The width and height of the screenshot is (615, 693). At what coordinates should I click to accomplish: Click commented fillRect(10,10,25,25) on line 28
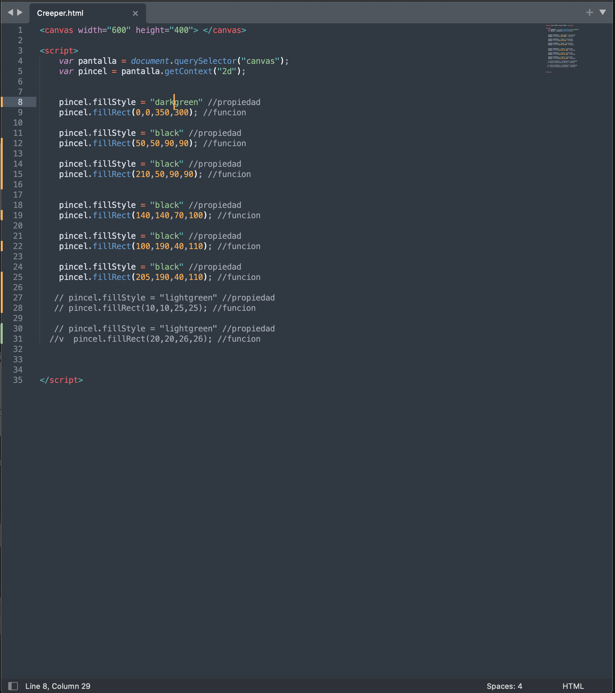tap(153, 308)
